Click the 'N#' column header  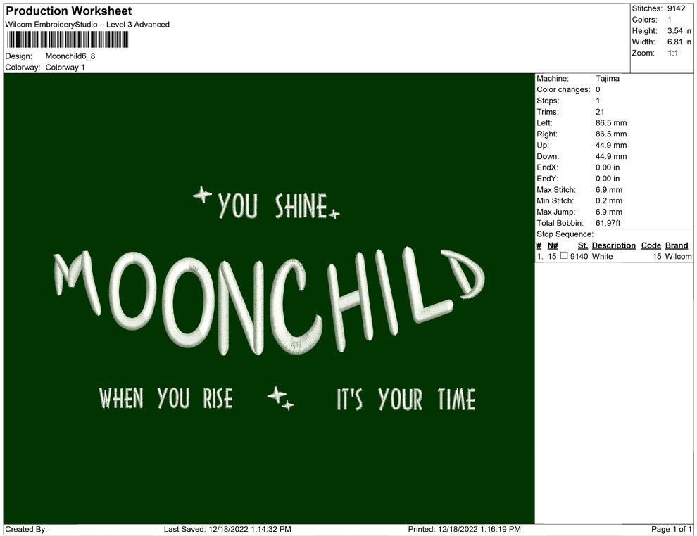pyautogui.click(x=553, y=245)
